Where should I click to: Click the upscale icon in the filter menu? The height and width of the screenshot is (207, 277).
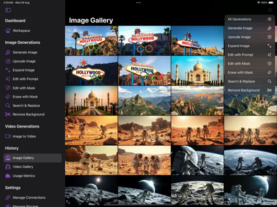[269, 37]
